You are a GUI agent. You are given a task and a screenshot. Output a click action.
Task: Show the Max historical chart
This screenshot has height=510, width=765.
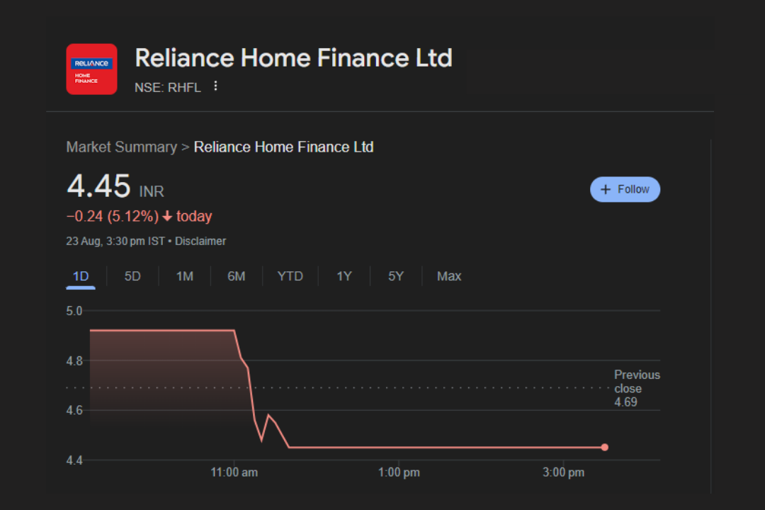[x=448, y=276]
